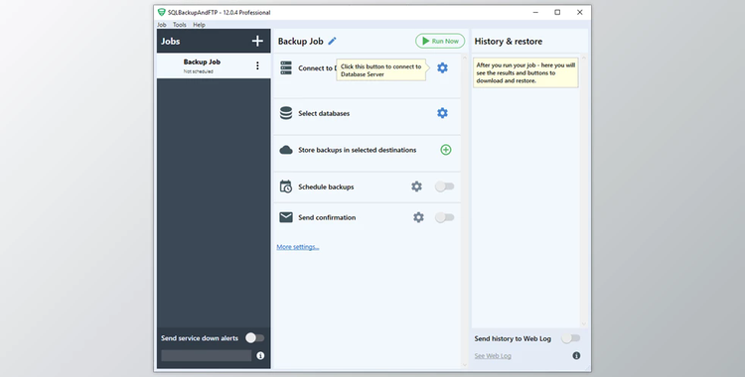Click the History & restore heading
The width and height of the screenshot is (745, 377).
tap(509, 42)
